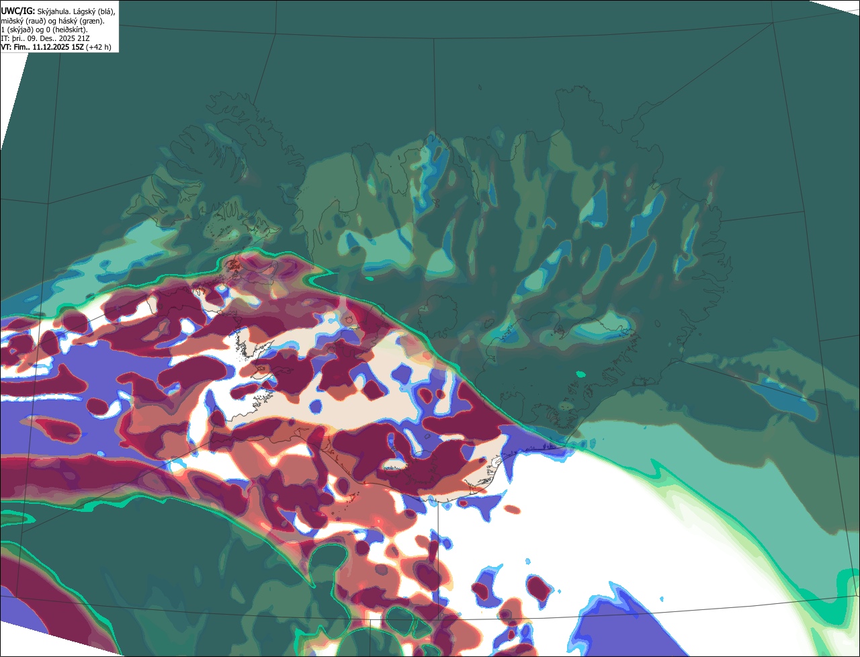The image size is (860, 657).
Task: Click the "(+42 h)" forecast offset
Action: [x=98, y=47]
